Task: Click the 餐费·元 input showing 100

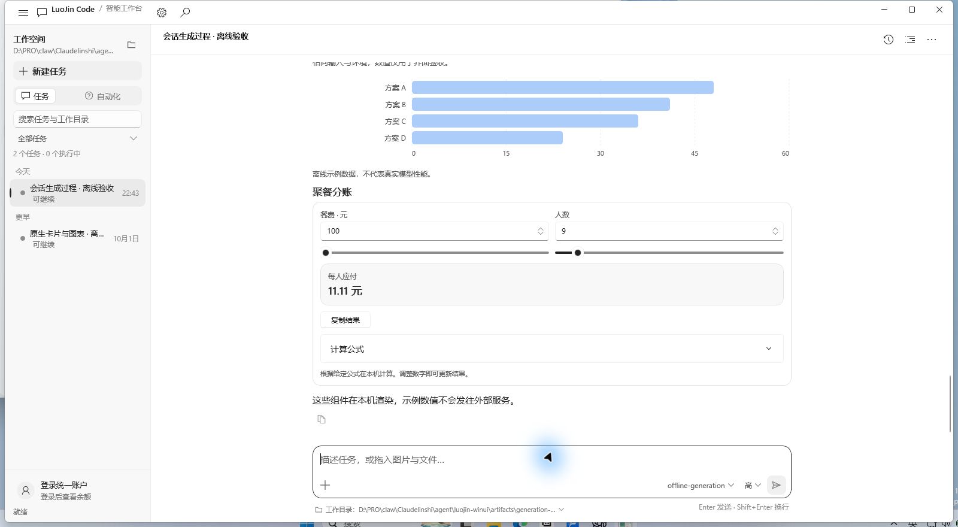Action: (435, 231)
